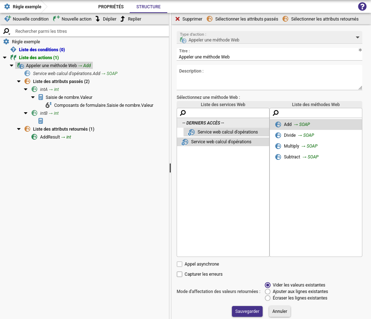Click the Déplier arrow icon
Screen dimensions: 371x319
[x=98, y=19]
